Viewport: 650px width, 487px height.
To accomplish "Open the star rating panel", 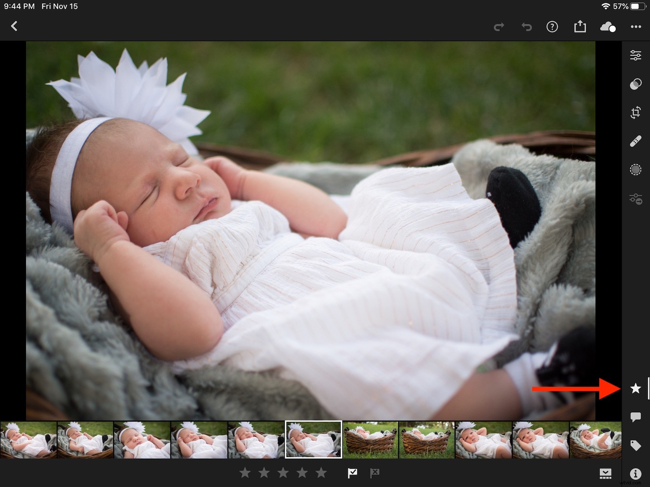I will click(636, 389).
